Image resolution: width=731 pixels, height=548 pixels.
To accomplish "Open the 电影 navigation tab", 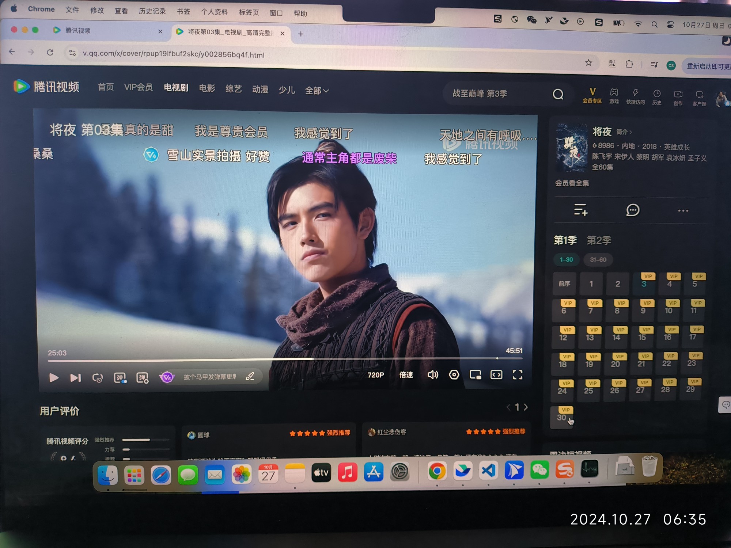I will point(207,88).
